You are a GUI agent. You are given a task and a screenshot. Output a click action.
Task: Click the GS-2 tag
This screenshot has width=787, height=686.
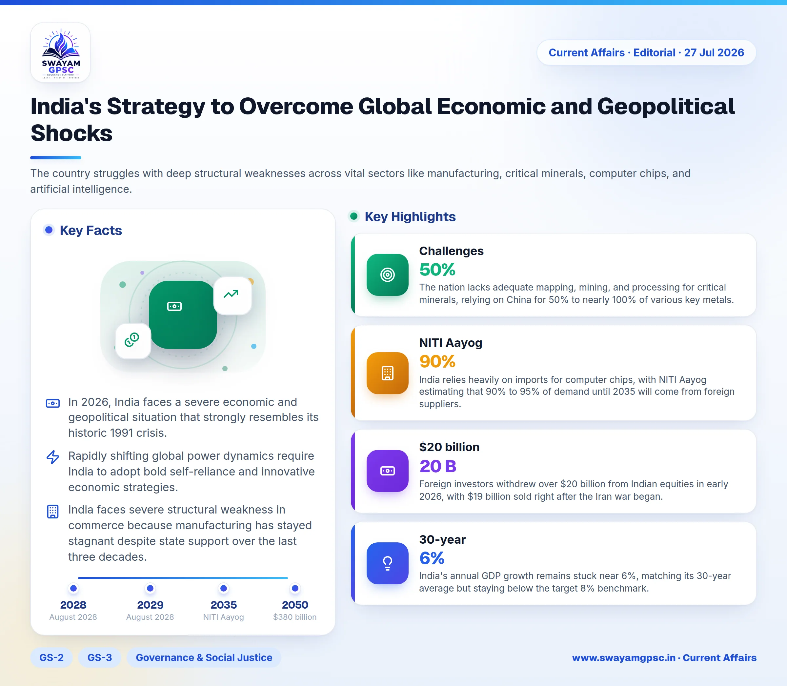[x=52, y=658]
